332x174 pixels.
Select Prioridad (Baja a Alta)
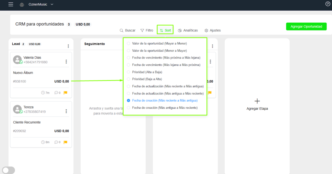point(144,79)
